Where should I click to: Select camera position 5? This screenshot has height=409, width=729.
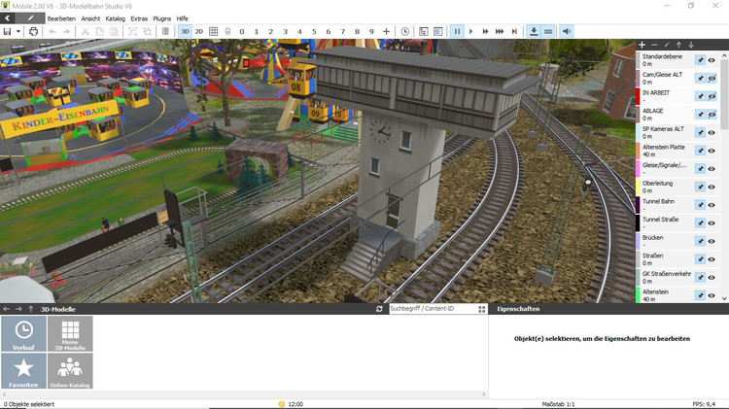coord(314,32)
